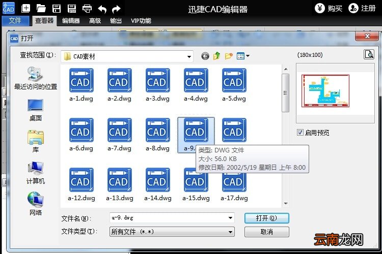Open file via the folder icon in title bar
Screen dimensions: 382x254
(x=41, y=9)
